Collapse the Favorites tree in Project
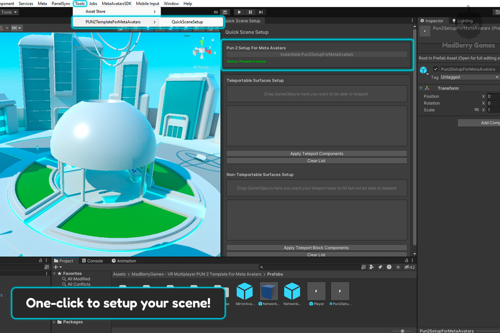The height and width of the screenshot is (333, 500). tap(54, 273)
